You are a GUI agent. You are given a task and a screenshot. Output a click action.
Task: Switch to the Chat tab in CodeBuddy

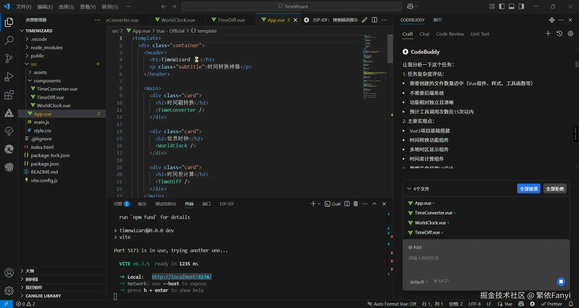(x=424, y=34)
